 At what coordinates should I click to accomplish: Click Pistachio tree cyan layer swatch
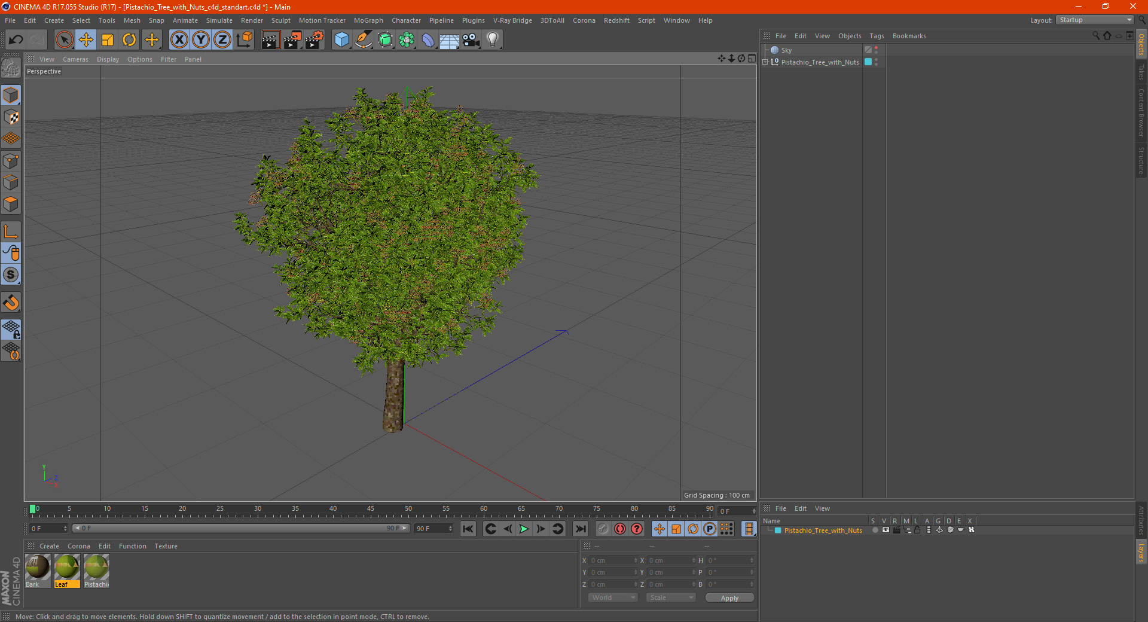coord(868,62)
